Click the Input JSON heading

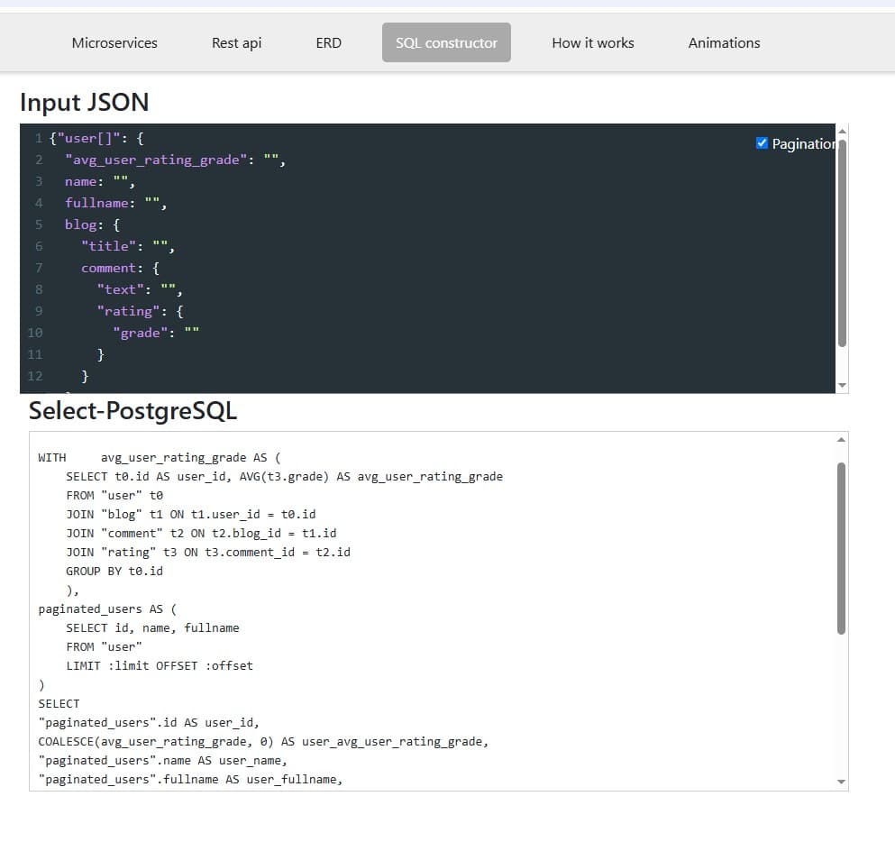[x=85, y=103]
